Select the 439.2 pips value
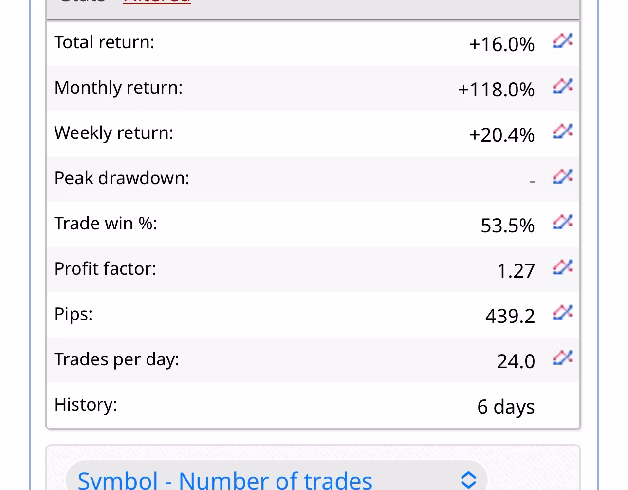This screenshot has width=628, height=490. click(x=510, y=316)
